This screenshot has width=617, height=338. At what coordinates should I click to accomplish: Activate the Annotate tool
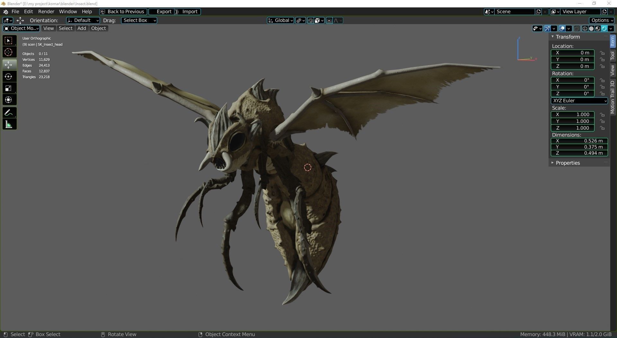pos(9,112)
